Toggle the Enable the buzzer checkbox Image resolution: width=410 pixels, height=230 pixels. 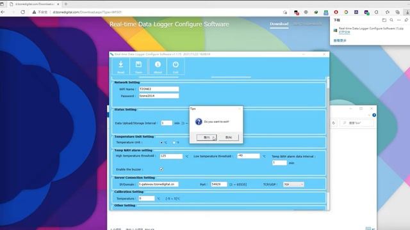(161, 169)
